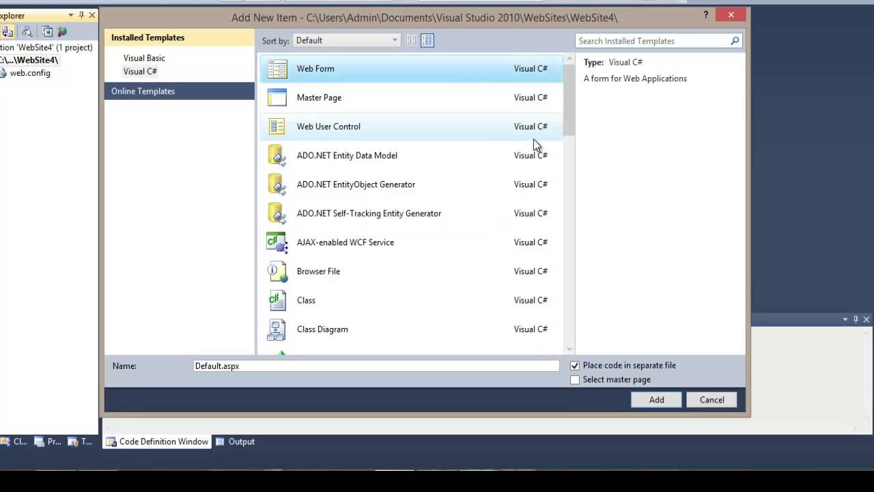Viewport: 874px width, 492px height.
Task: Focus the Search Installed Templates box
Action: click(x=652, y=41)
